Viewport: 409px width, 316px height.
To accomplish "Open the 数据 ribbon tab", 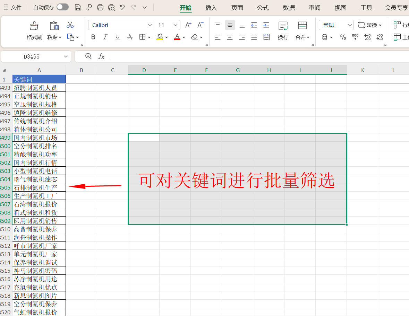I will coord(289,8).
